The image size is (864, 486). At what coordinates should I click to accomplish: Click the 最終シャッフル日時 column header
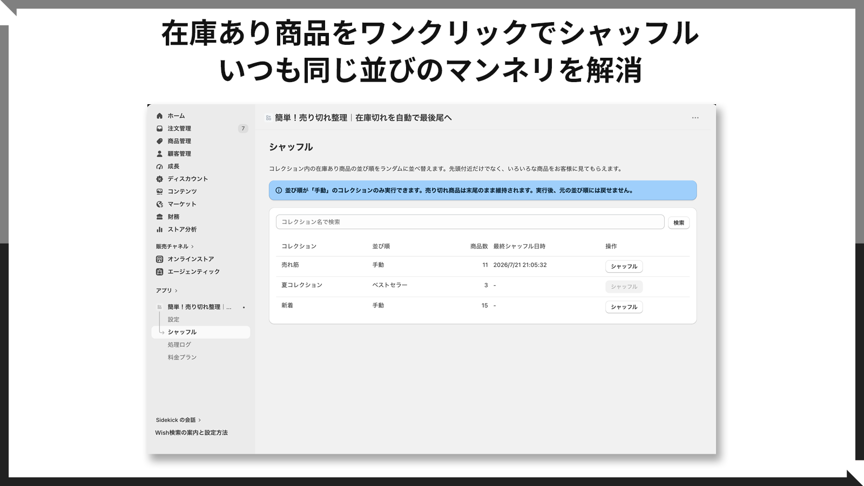[519, 246]
